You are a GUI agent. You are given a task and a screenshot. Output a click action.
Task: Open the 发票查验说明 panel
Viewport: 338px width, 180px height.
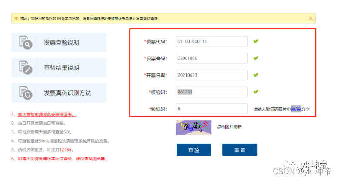click(59, 43)
